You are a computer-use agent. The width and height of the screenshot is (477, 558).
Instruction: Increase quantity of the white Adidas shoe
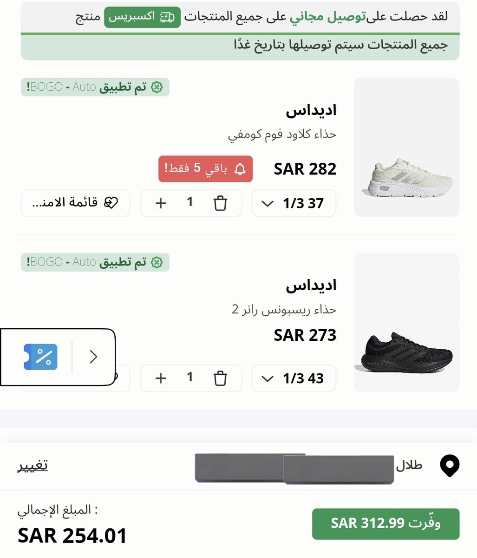(x=161, y=203)
